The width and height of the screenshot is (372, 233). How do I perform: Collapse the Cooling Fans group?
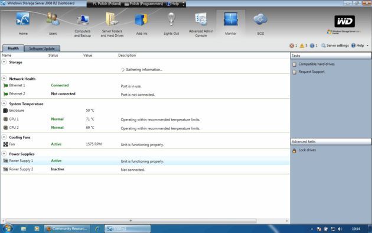[4, 137]
